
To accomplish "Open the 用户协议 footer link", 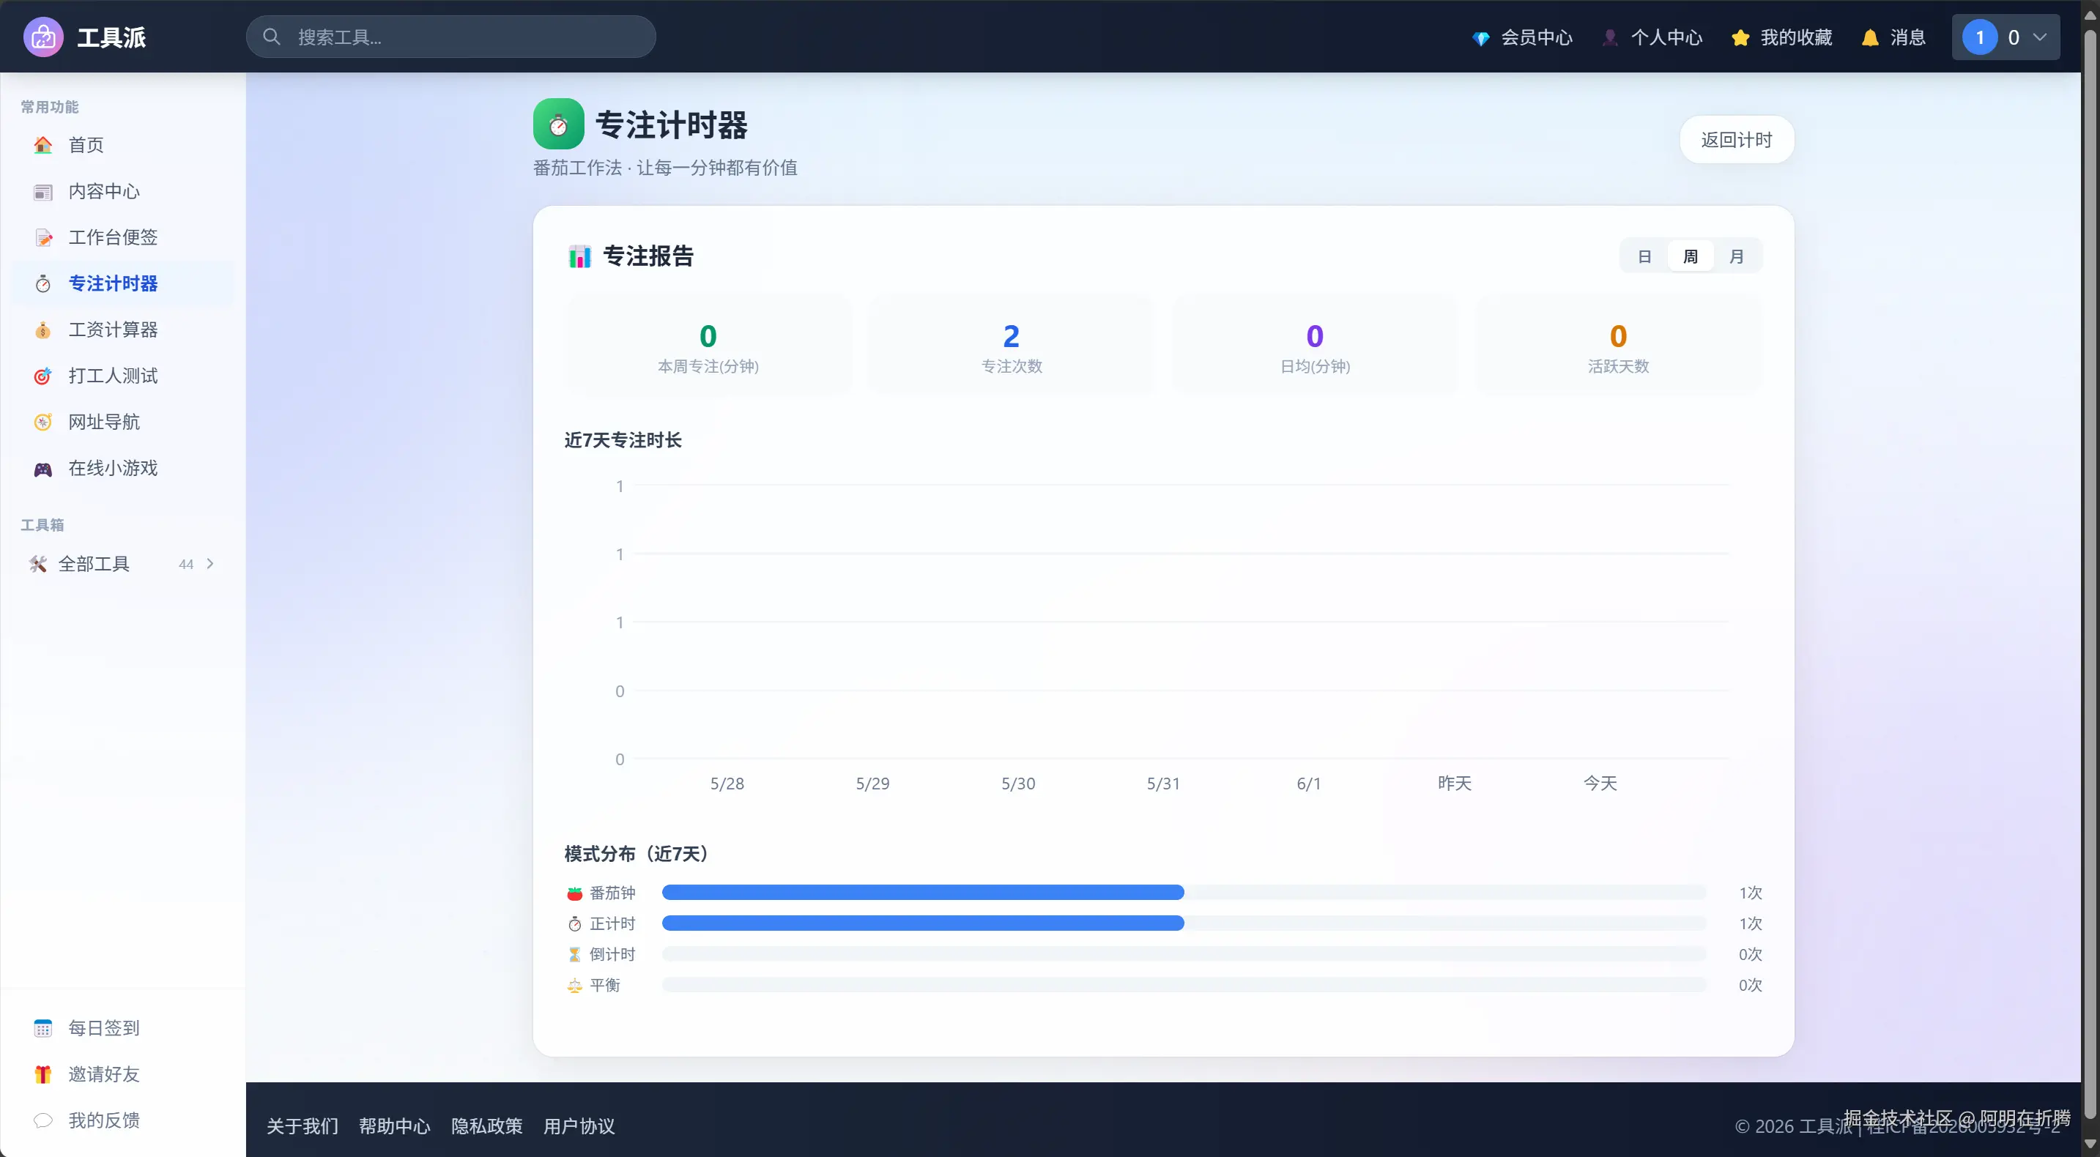I will tap(579, 1126).
